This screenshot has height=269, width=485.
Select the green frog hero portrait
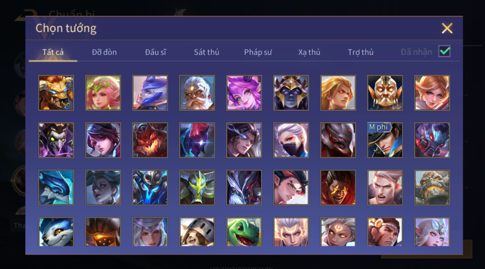(x=244, y=231)
